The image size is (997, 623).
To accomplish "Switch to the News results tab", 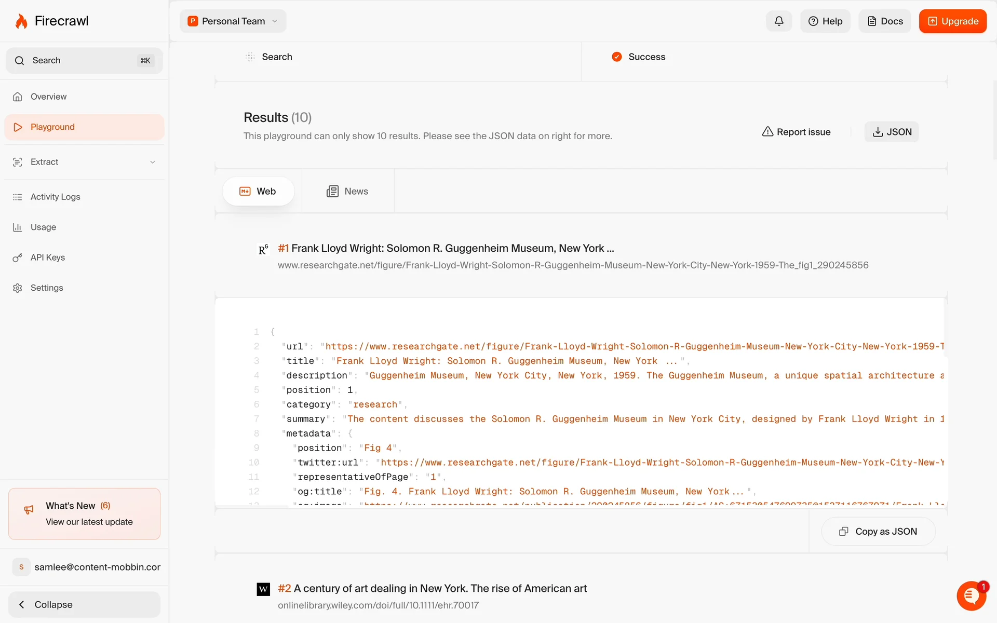I will pos(347,191).
